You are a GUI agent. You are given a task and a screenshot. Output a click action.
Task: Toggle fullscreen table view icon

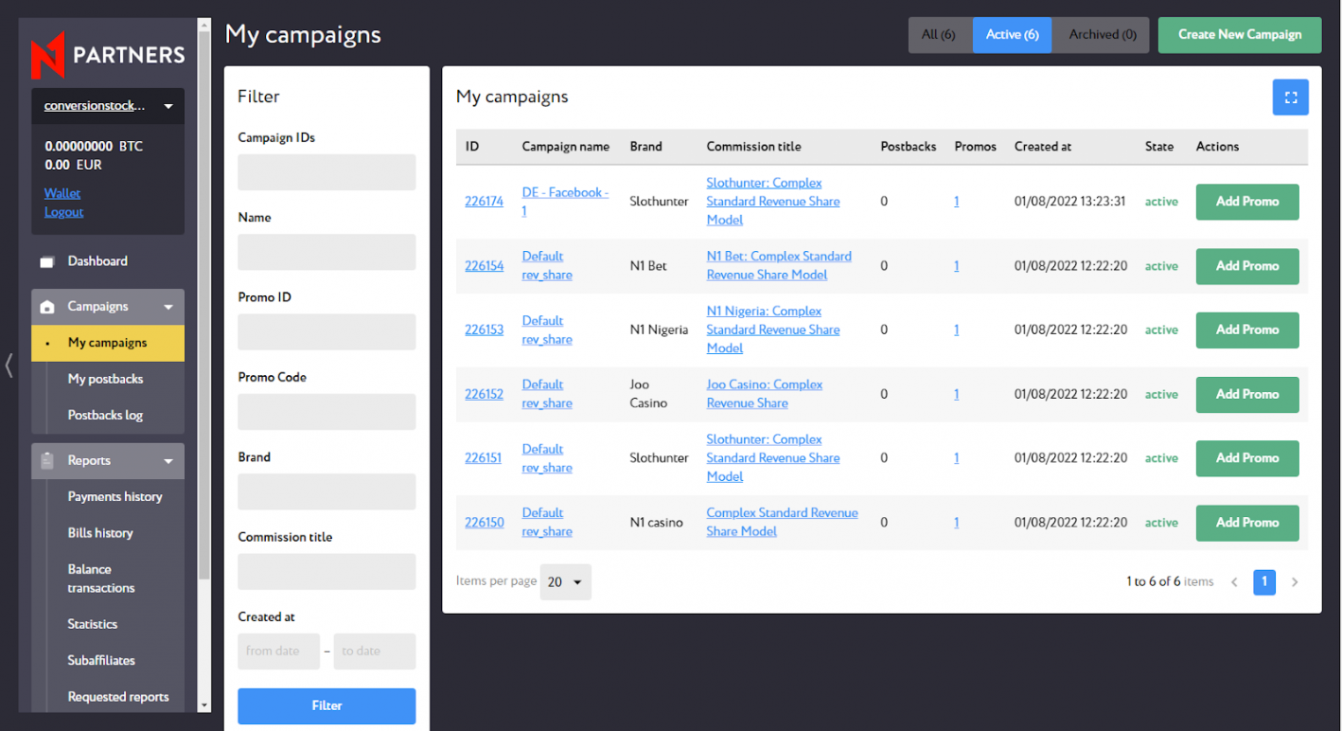point(1290,98)
